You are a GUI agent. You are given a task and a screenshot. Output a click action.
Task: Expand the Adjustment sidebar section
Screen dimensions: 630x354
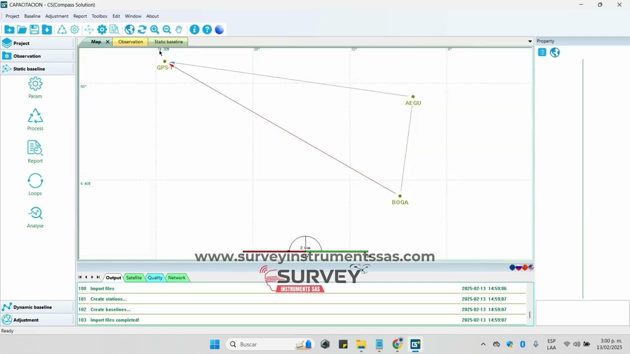tap(37, 320)
